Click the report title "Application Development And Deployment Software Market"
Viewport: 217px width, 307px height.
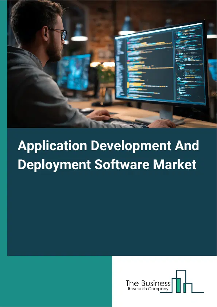tap(108, 155)
